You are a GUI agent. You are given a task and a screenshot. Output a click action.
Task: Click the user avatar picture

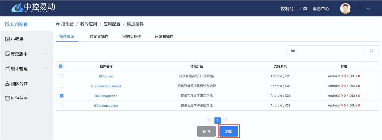click(x=345, y=9)
